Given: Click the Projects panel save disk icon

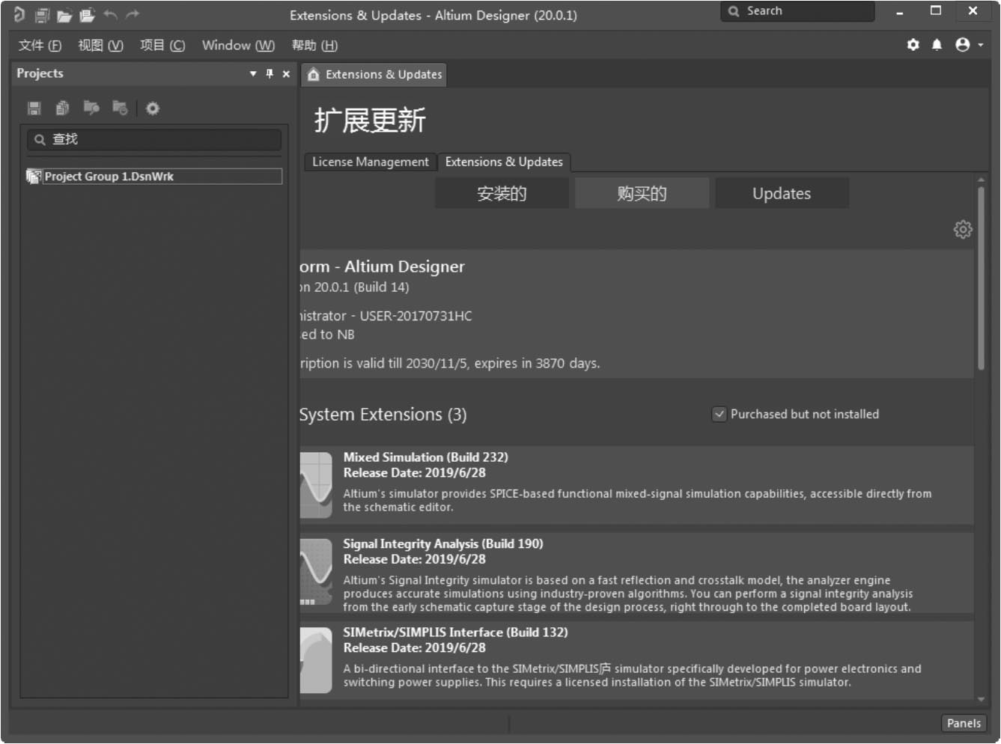Looking at the screenshot, I should [x=34, y=109].
